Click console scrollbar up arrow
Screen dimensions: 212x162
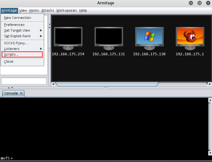210,100
